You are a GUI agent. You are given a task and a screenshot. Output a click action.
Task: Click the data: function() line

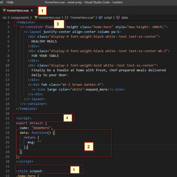click(37, 133)
